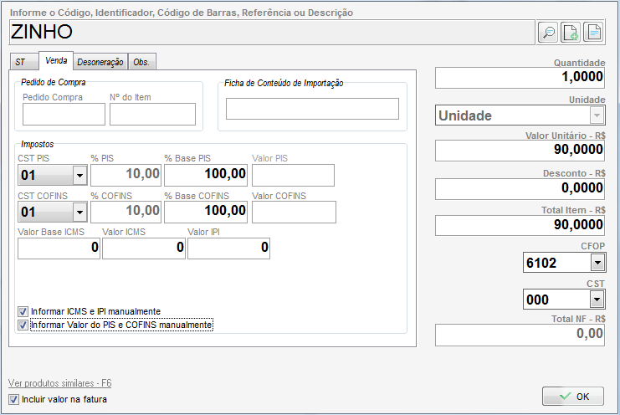Open the Obs. tab

141,62
